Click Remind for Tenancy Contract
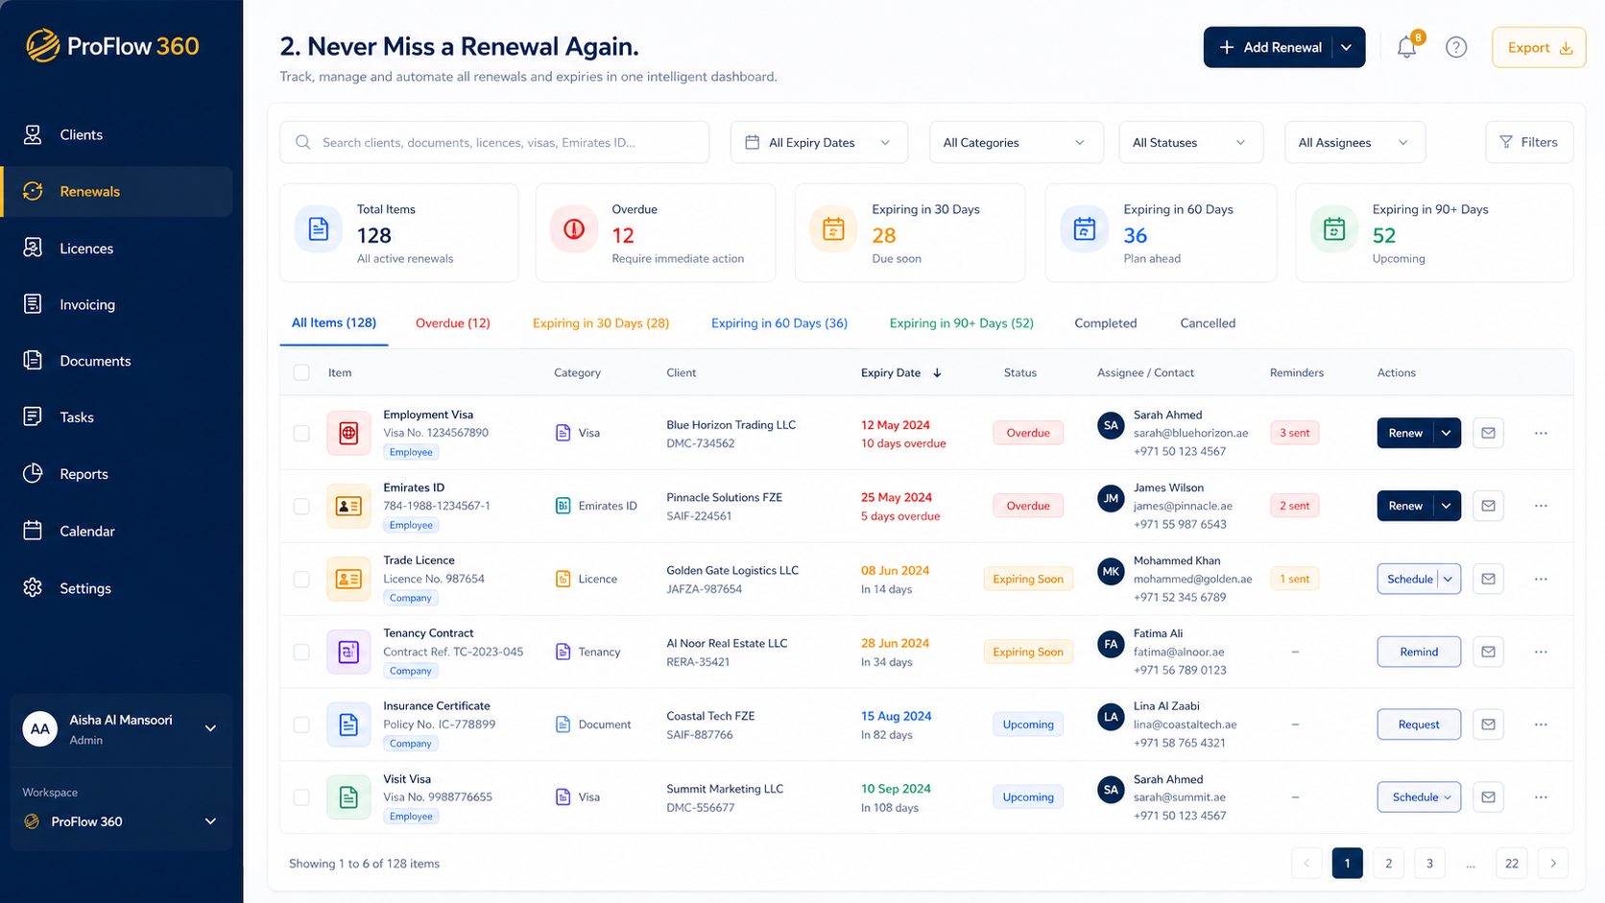 (1419, 652)
